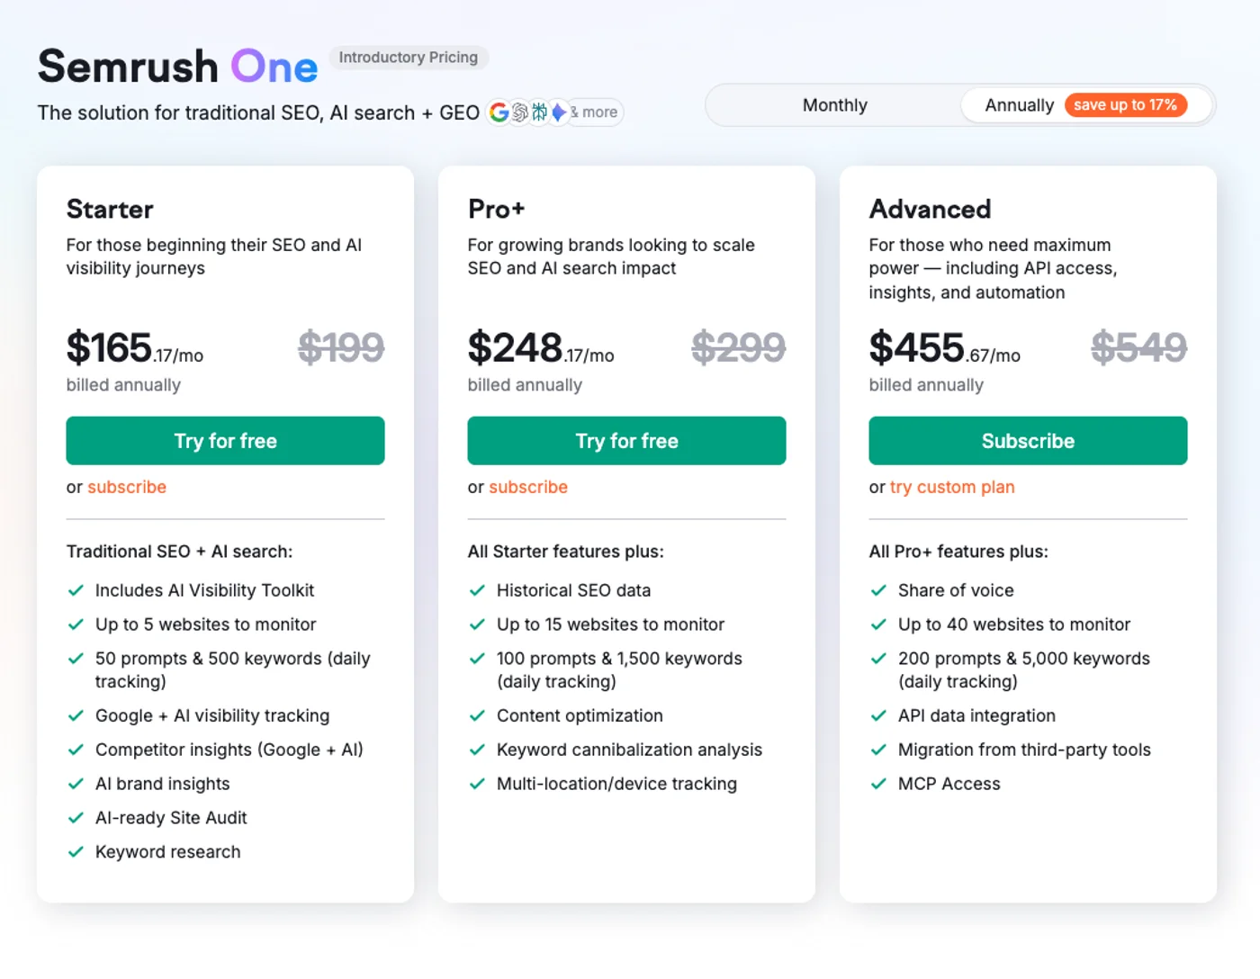This screenshot has width=1260, height=979.
Task: Click the Pro+ plan title
Action: click(496, 209)
